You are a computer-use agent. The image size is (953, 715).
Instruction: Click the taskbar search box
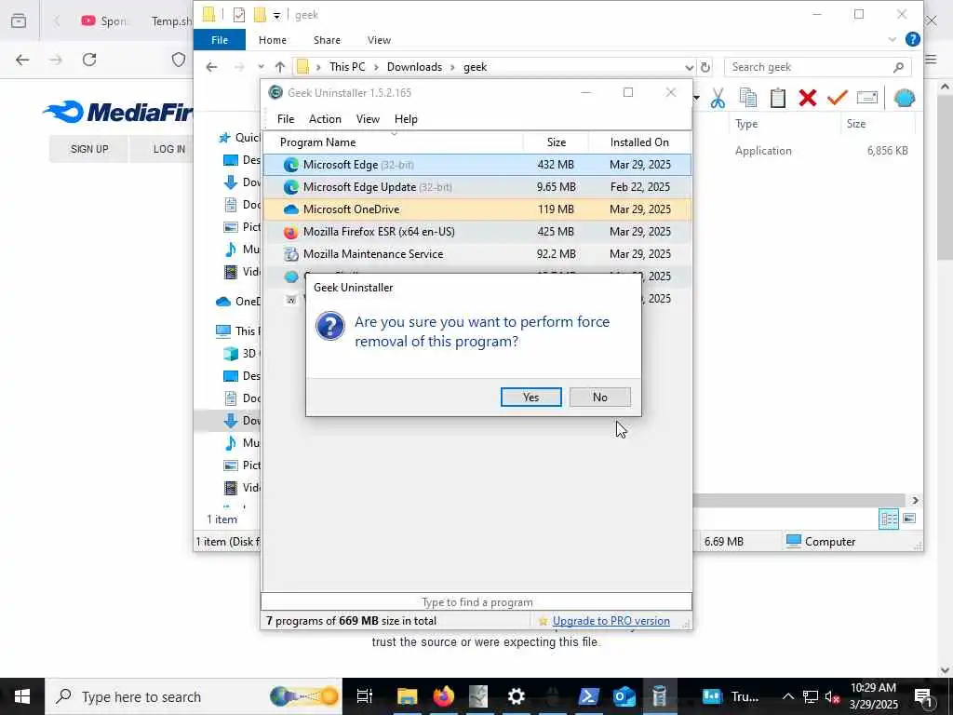click(194, 696)
